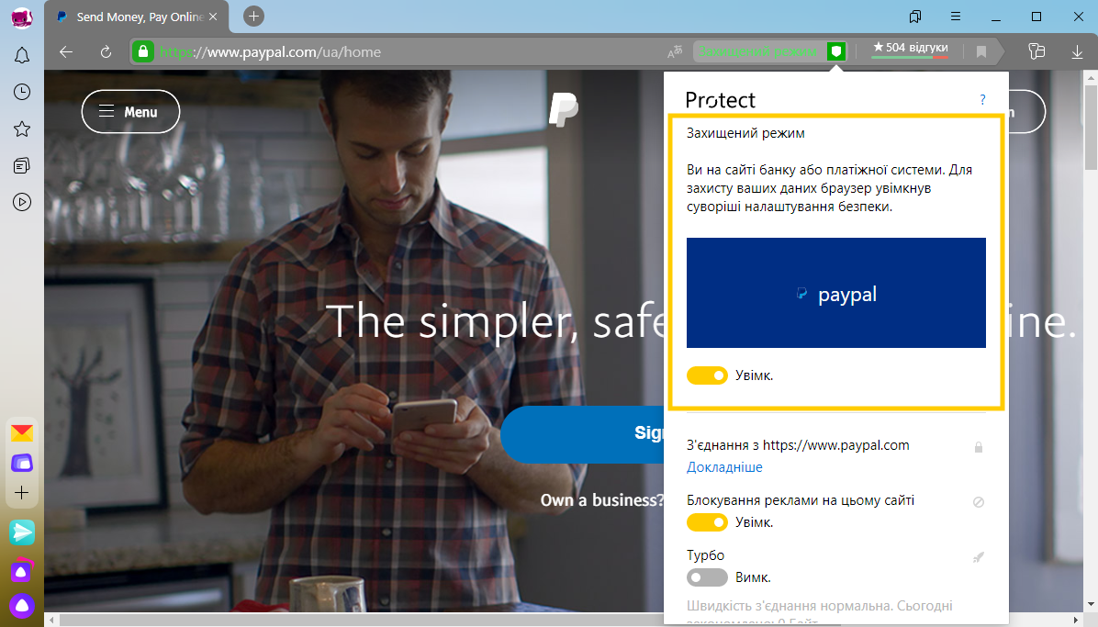Screen dimensions: 1098x627
Task: Open the PayPal Menu button
Action: pyautogui.click(x=130, y=111)
